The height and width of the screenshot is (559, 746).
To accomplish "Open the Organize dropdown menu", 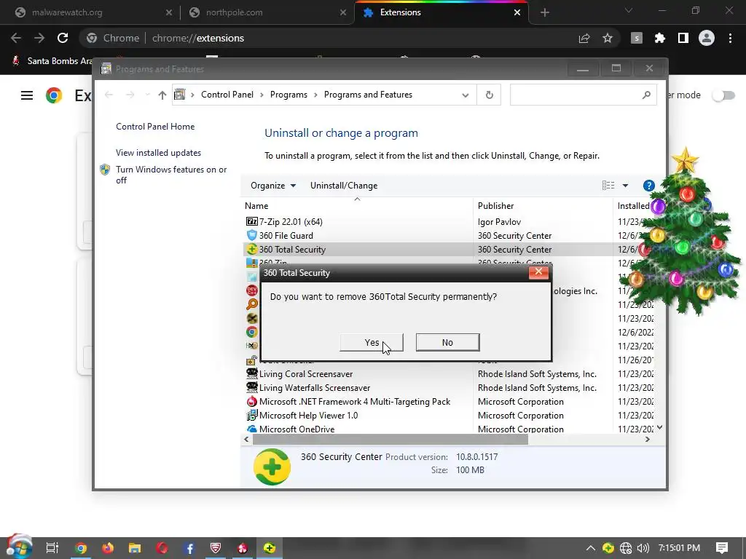I will pos(273,186).
